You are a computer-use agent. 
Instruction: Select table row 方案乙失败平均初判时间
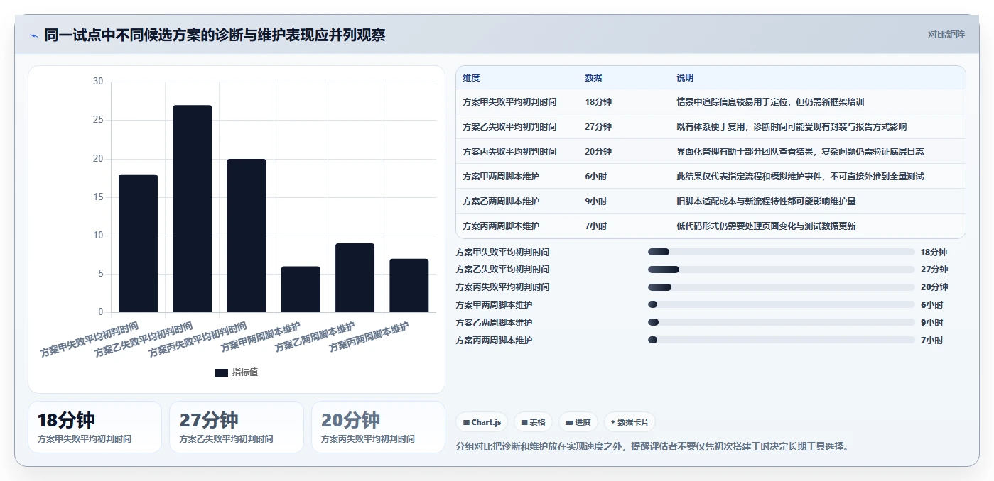tap(711, 126)
